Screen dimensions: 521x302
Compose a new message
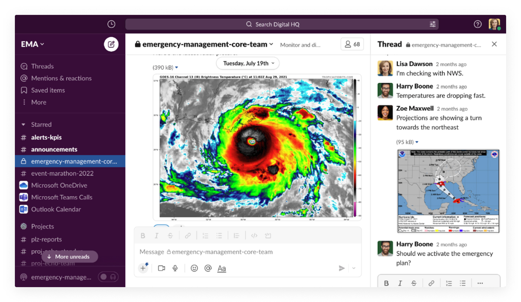click(111, 44)
